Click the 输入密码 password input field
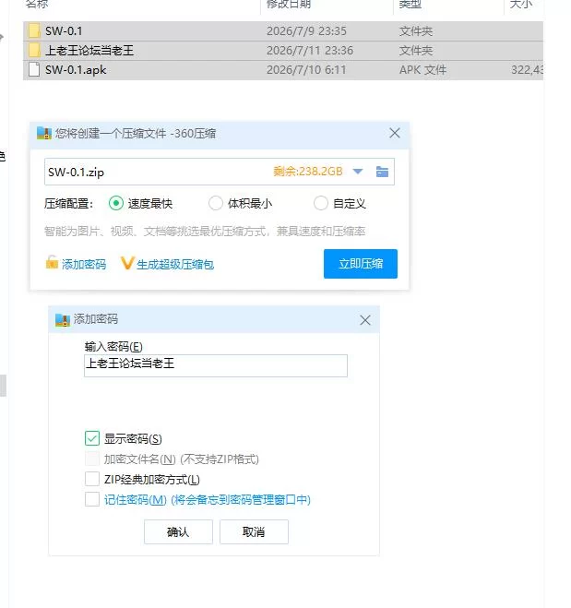The image size is (571, 608). pyautogui.click(x=216, y=365)
